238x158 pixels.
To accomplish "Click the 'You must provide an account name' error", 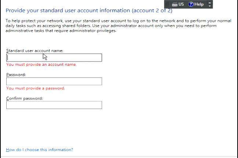I will [41, 64].
